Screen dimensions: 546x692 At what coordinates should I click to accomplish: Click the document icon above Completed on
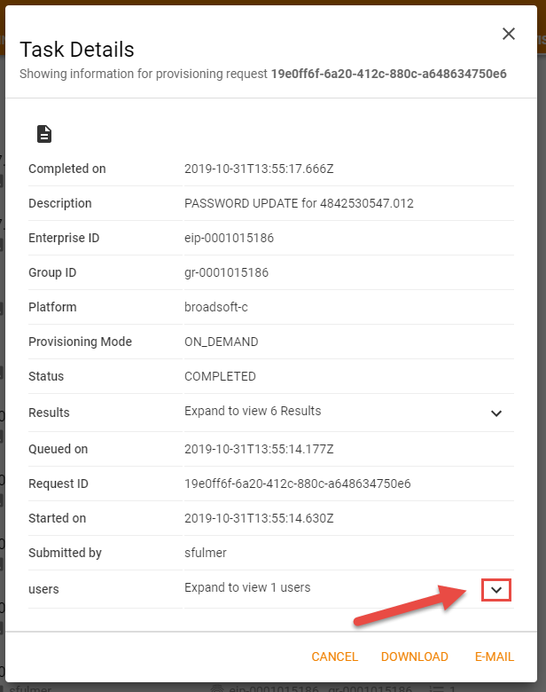[43, 134]
